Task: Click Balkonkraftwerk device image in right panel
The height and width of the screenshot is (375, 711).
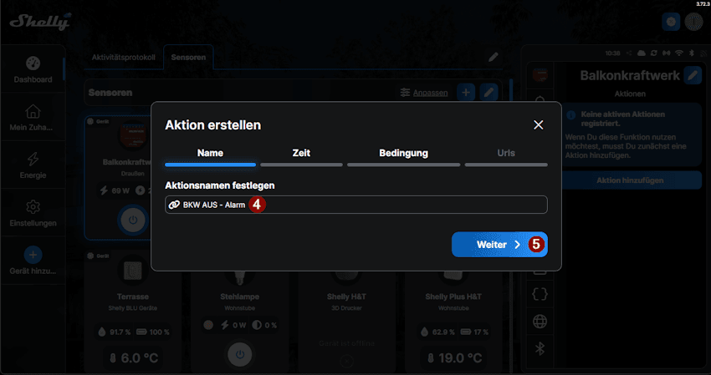Action: click(540, 74)
